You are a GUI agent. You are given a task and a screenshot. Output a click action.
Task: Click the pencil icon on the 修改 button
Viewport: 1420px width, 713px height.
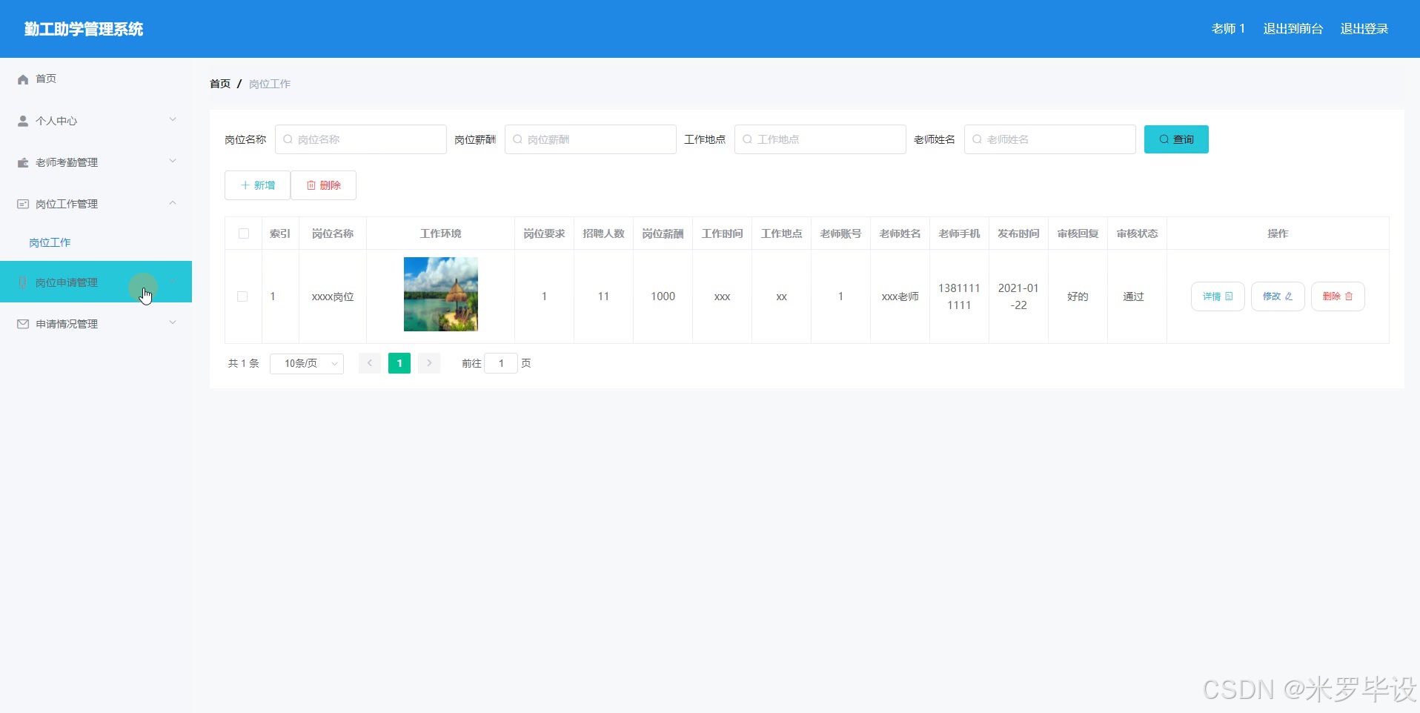point(1289,296)
